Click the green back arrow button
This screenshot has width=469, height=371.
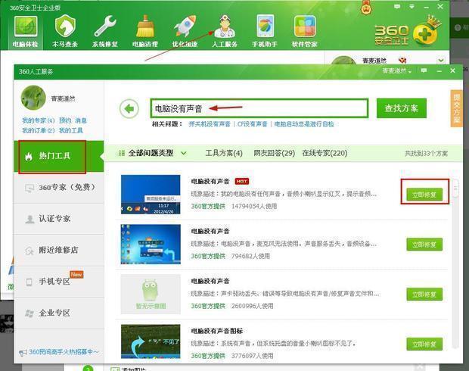pyautogui.click(x=129, y=108)
